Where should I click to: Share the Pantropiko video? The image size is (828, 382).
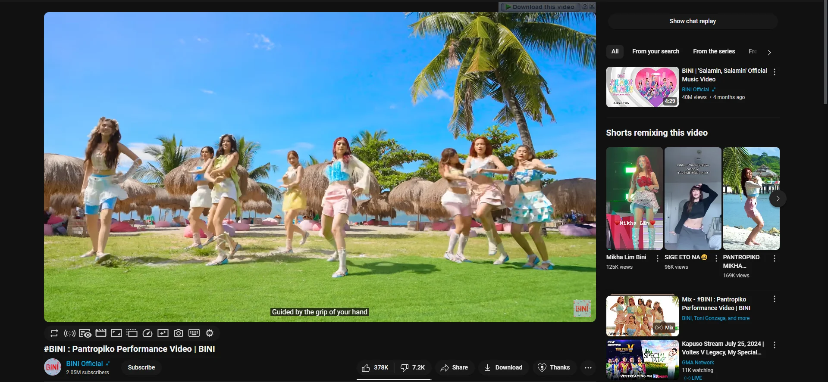point(454,367)
